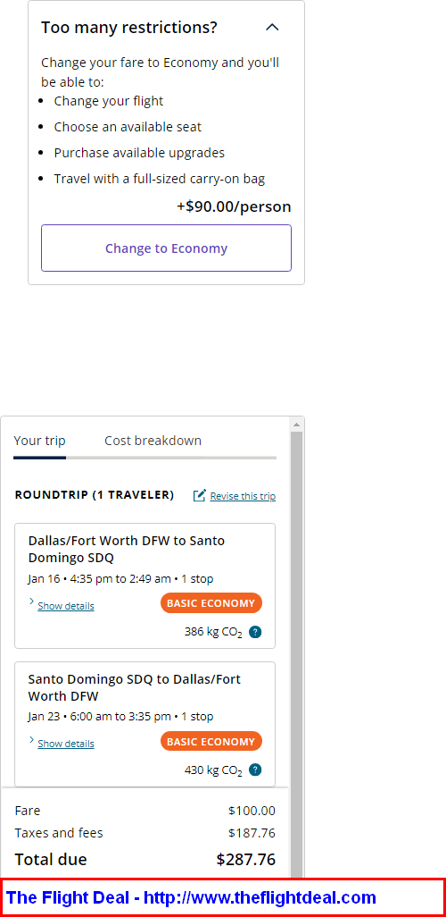Open the Revise this trip link
The image size is (446, 917).
click(243, 496)
